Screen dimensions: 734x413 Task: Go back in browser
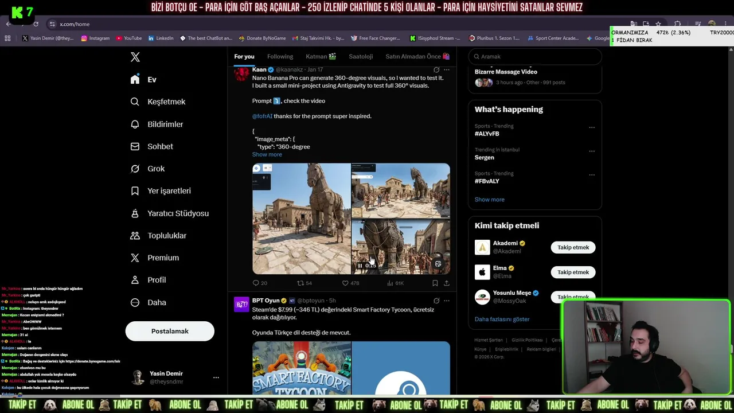click(8, 24)
